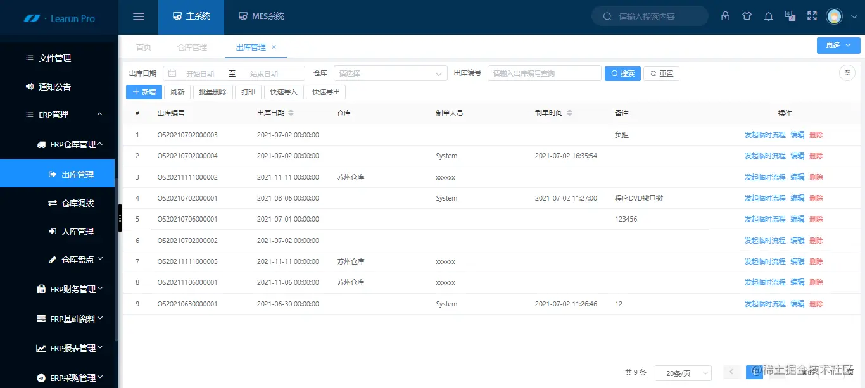Screen dimensions: 865x388
Task: Click the fullscreen expand icon
Action: tap(812, 16)
